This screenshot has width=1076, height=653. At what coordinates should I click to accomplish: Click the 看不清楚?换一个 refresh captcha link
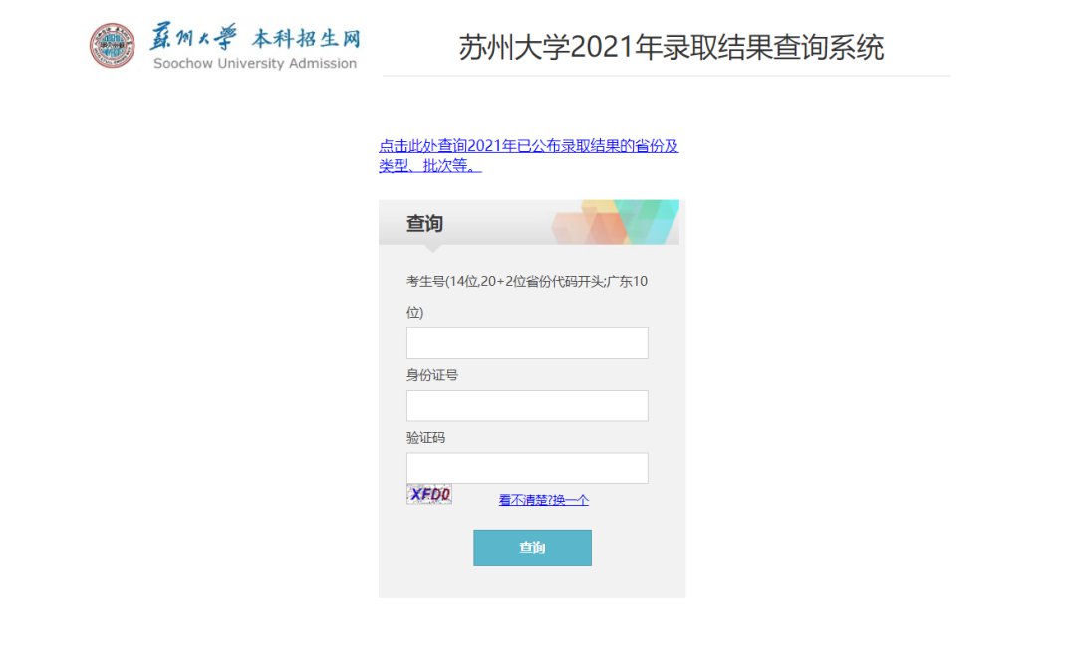(543, 500)
